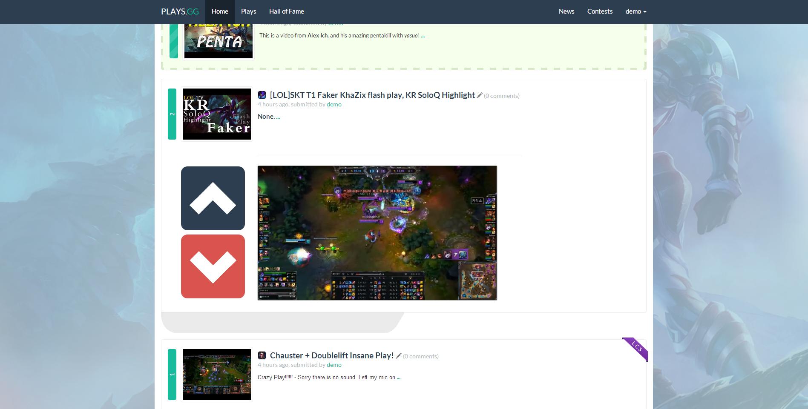Open the Plays menu item
The image size is (808, 409).
[248, 11]
